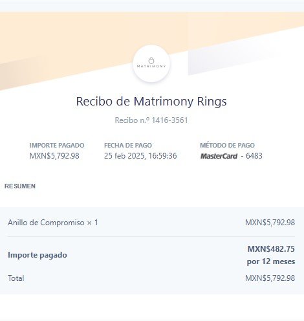This screenshot has width=304, height=321.
Task: Click the por 12 meses text
Action: coord(271,261)
